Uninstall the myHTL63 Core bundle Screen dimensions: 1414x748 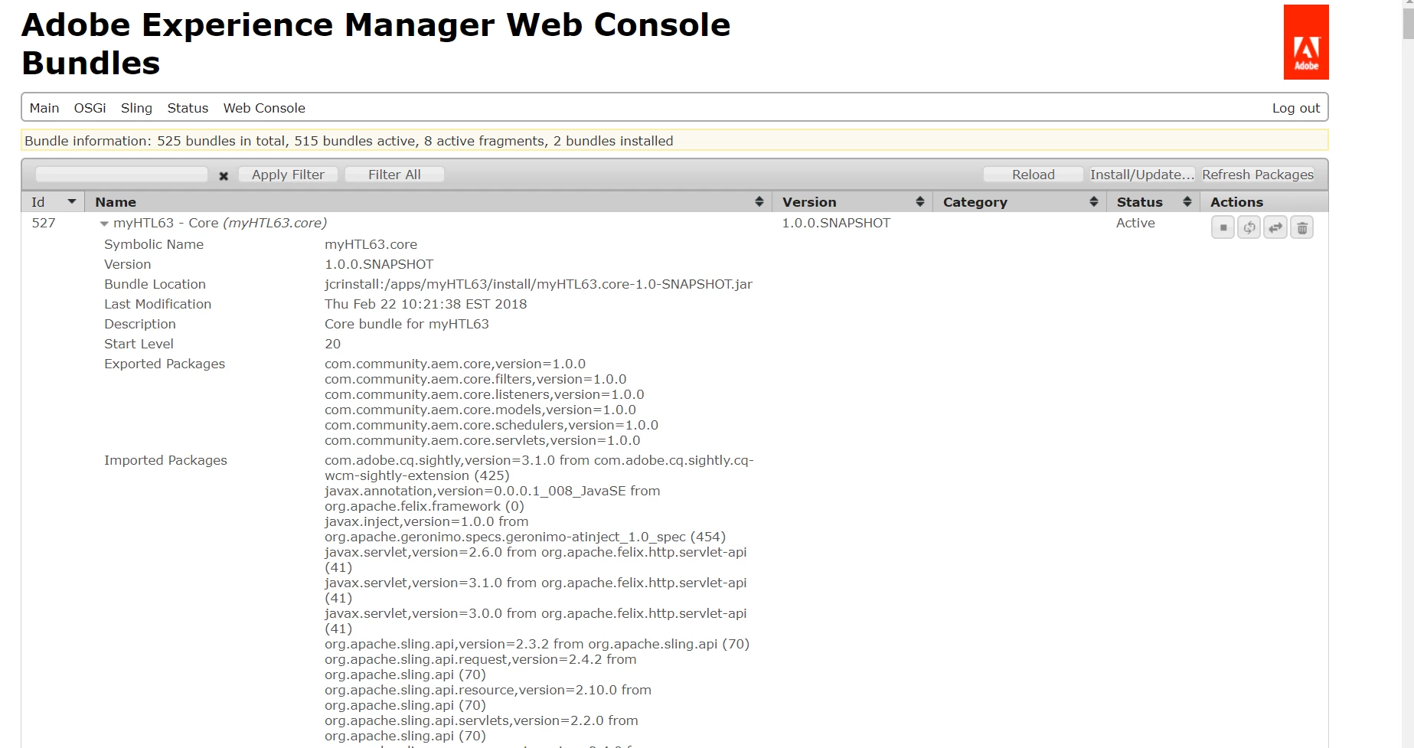tap(1301, 227)
